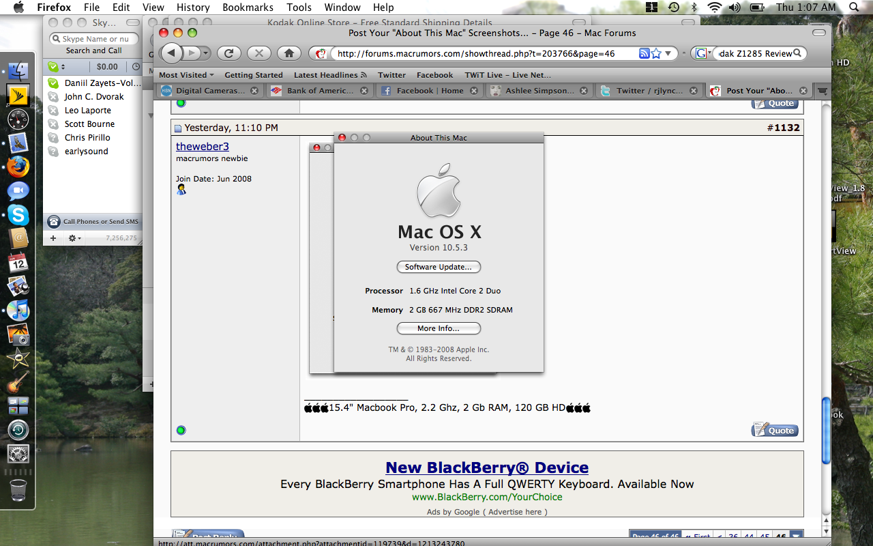The height and width of the screenshot is (546, 873).
Task: Go back with Firefox back arrow
Action: (x=172, y=53)
